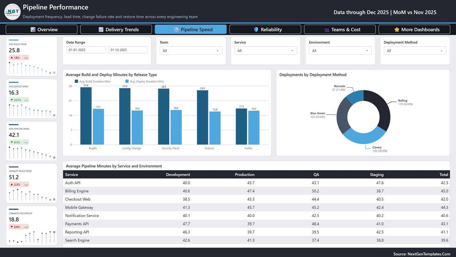Viewport: 456px width, 257px height.
Task: Open the Deployment Method dropdown
Action: pos(415,51)
